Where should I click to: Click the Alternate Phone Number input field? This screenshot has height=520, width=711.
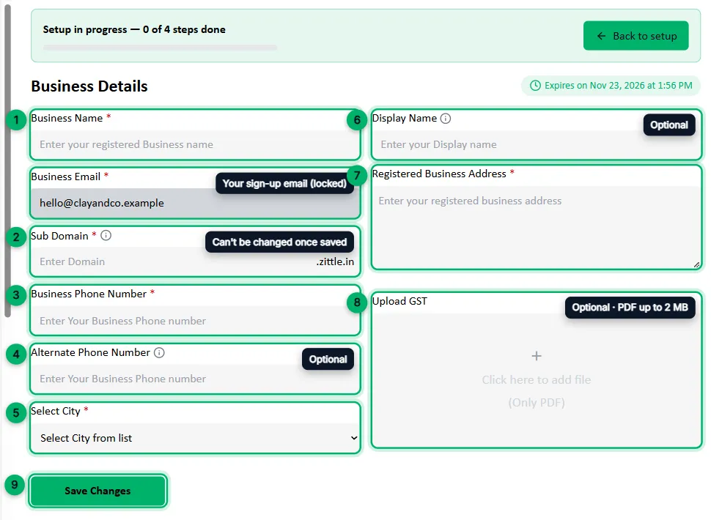coord(196,379)
